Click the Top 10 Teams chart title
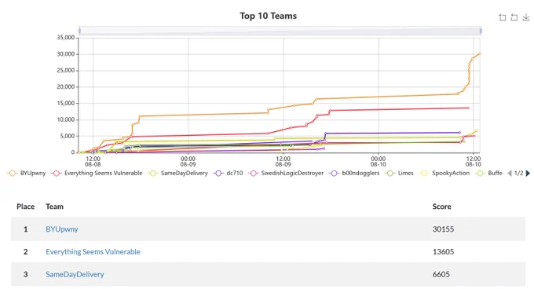 click(x=268, y=16)
